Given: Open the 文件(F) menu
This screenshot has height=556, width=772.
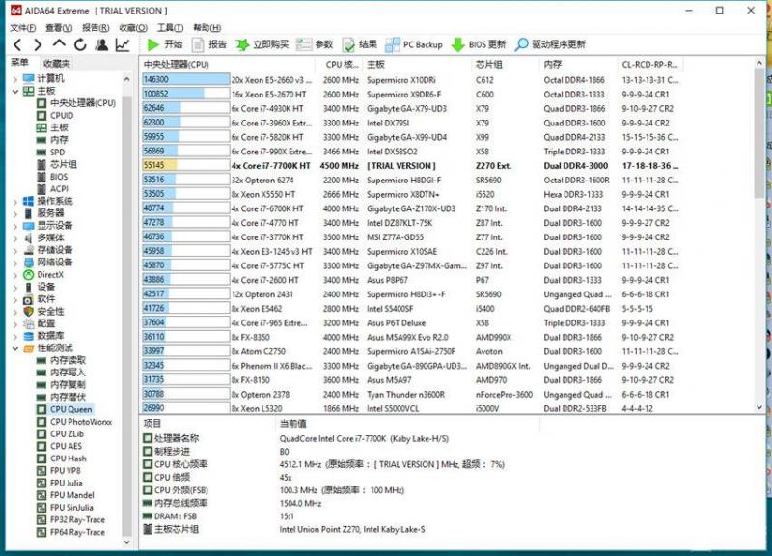Looking at the screenshot, I should pos(22,28).
